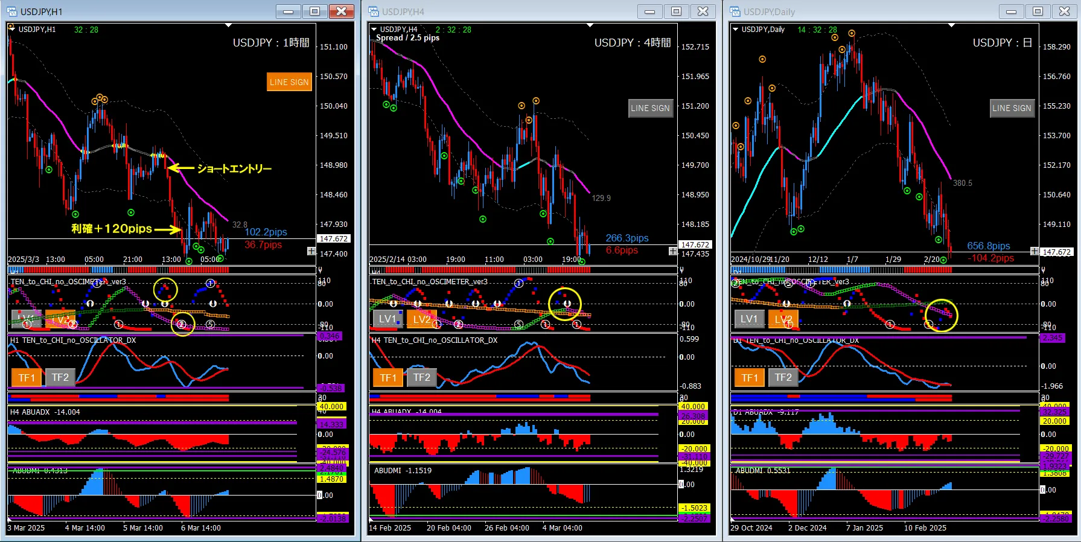1081x542 pixels.
Task: Click the USDJPY：日 heading on Daily chart
Action: click(1003, 43)
